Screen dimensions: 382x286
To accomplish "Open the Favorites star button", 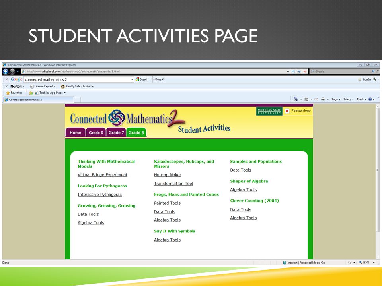I will click(x=14, y=93).
